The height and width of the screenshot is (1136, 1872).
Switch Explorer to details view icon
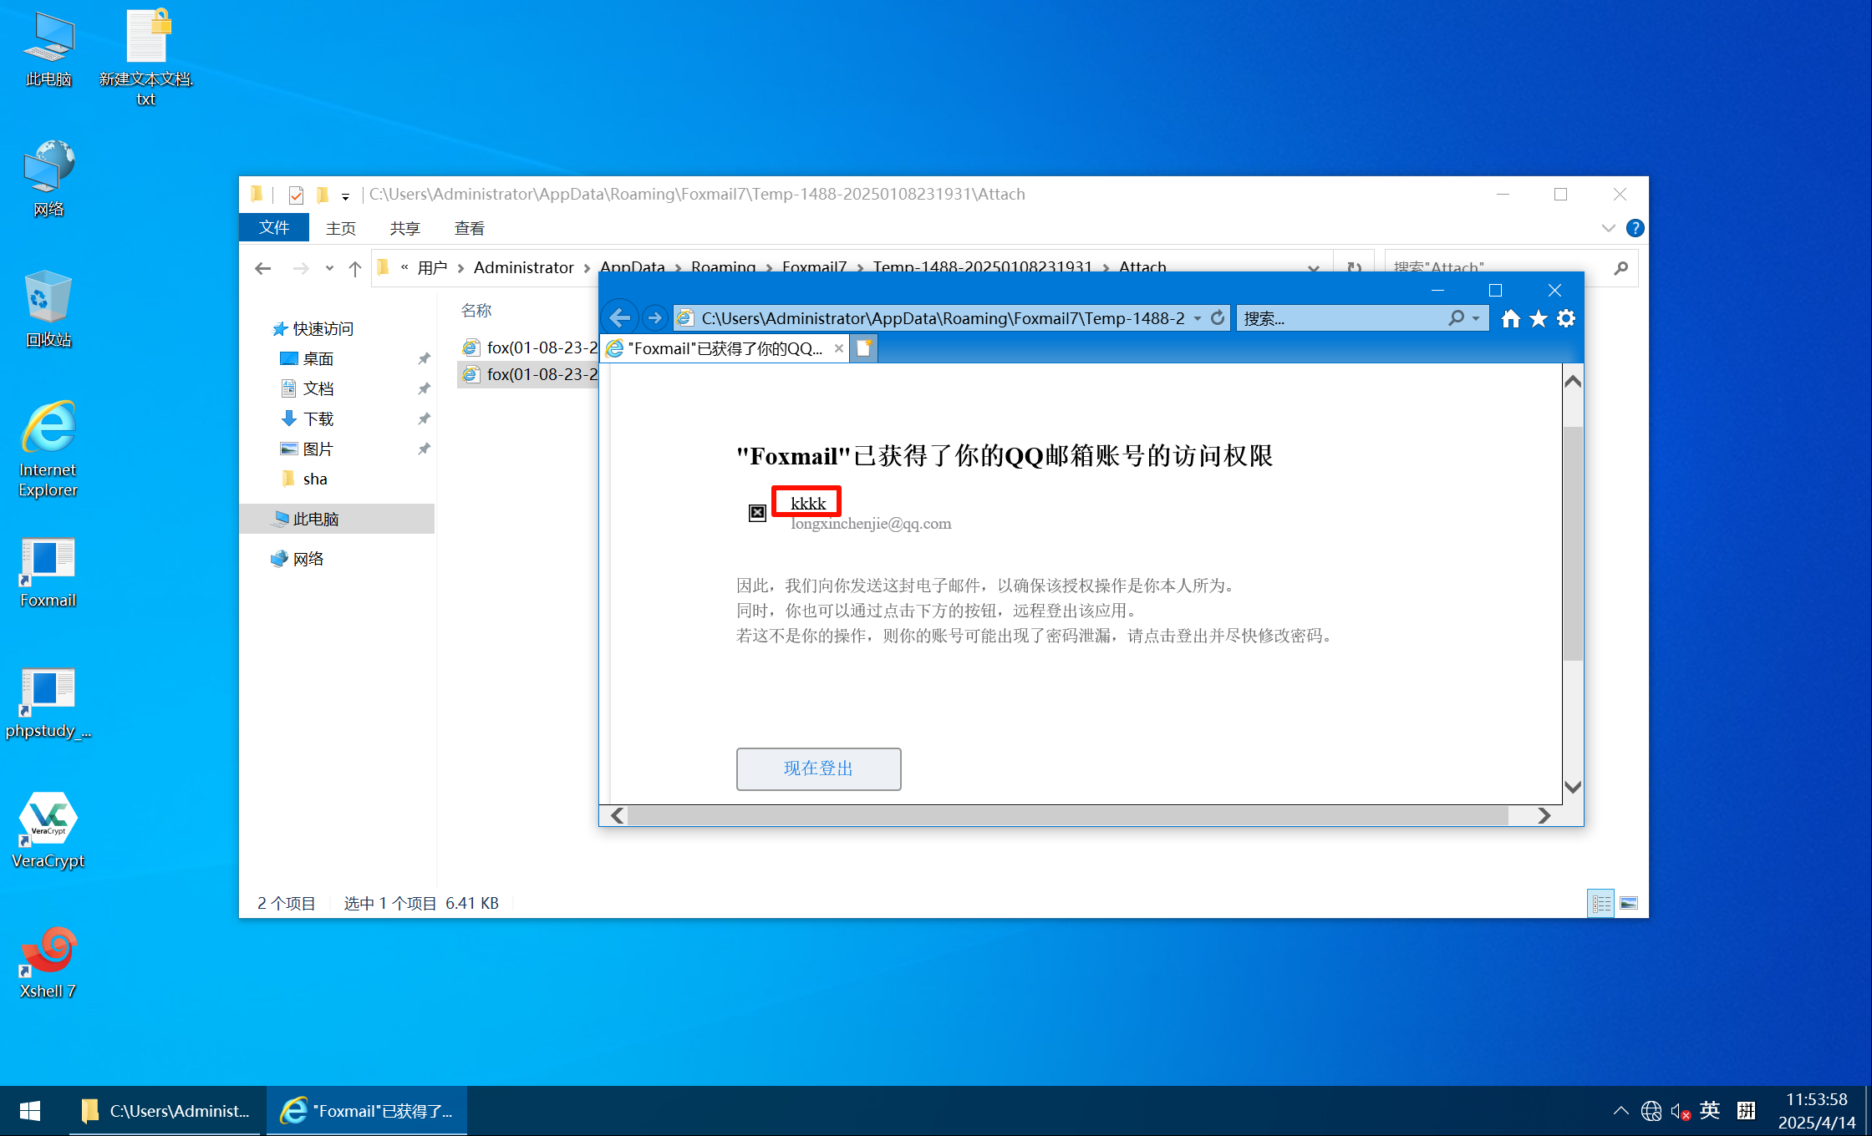pos(1601,903)
